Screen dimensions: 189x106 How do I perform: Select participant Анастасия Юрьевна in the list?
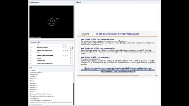pyautogui.click(x=45, y=56)
